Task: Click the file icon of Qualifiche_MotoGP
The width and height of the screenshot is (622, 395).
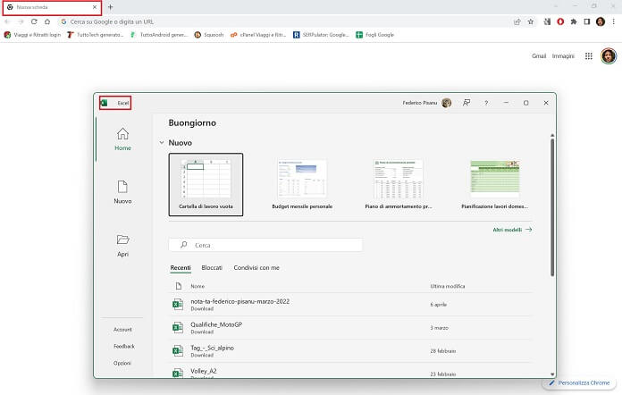Action: [x=178, y=328]
